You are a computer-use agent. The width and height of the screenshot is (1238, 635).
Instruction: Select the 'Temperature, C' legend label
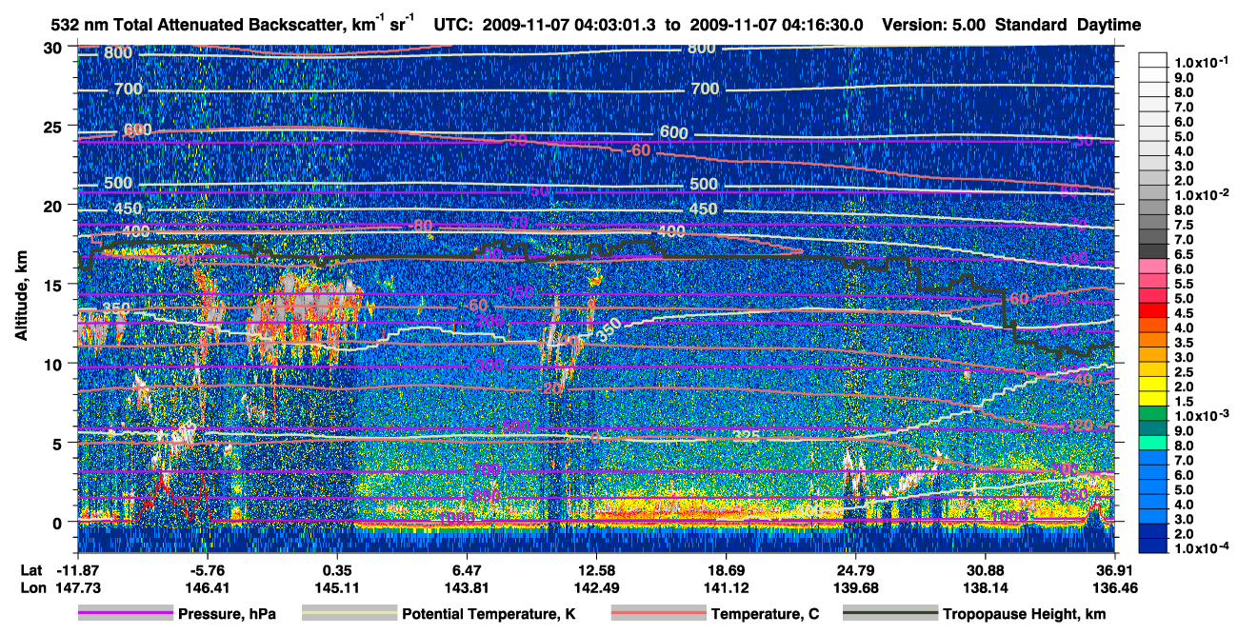[x=765, y=614]
